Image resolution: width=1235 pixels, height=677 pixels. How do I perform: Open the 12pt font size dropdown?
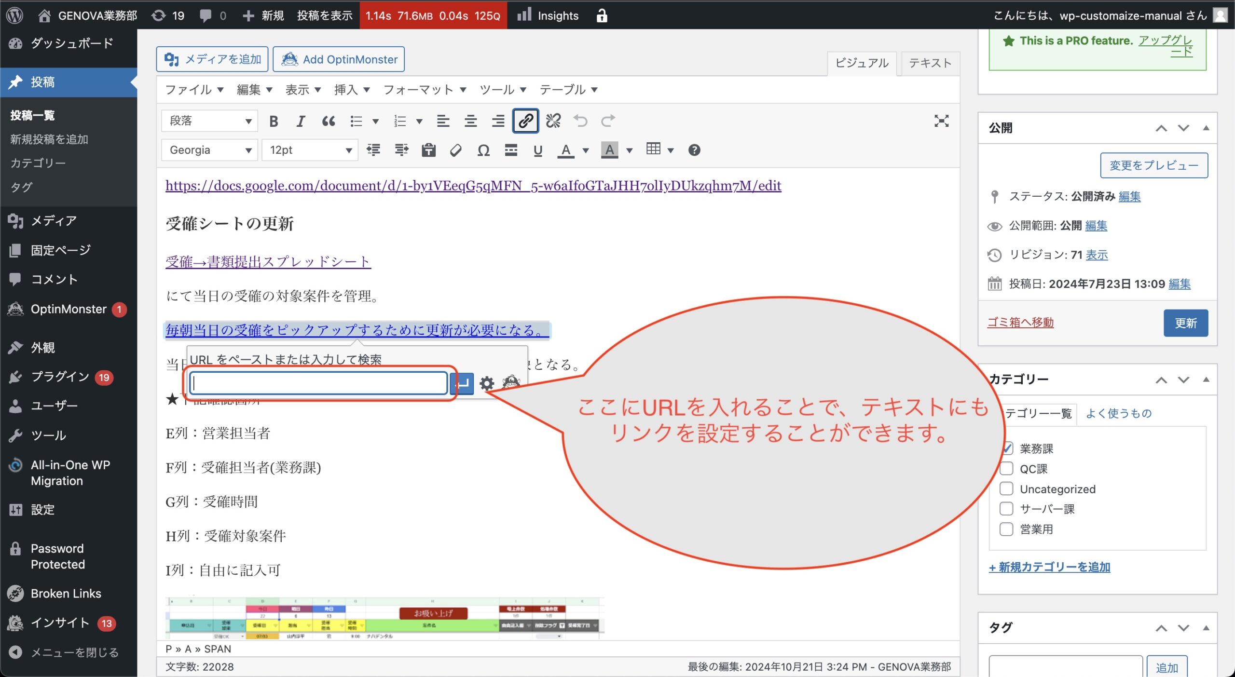[x=310, y=150]
